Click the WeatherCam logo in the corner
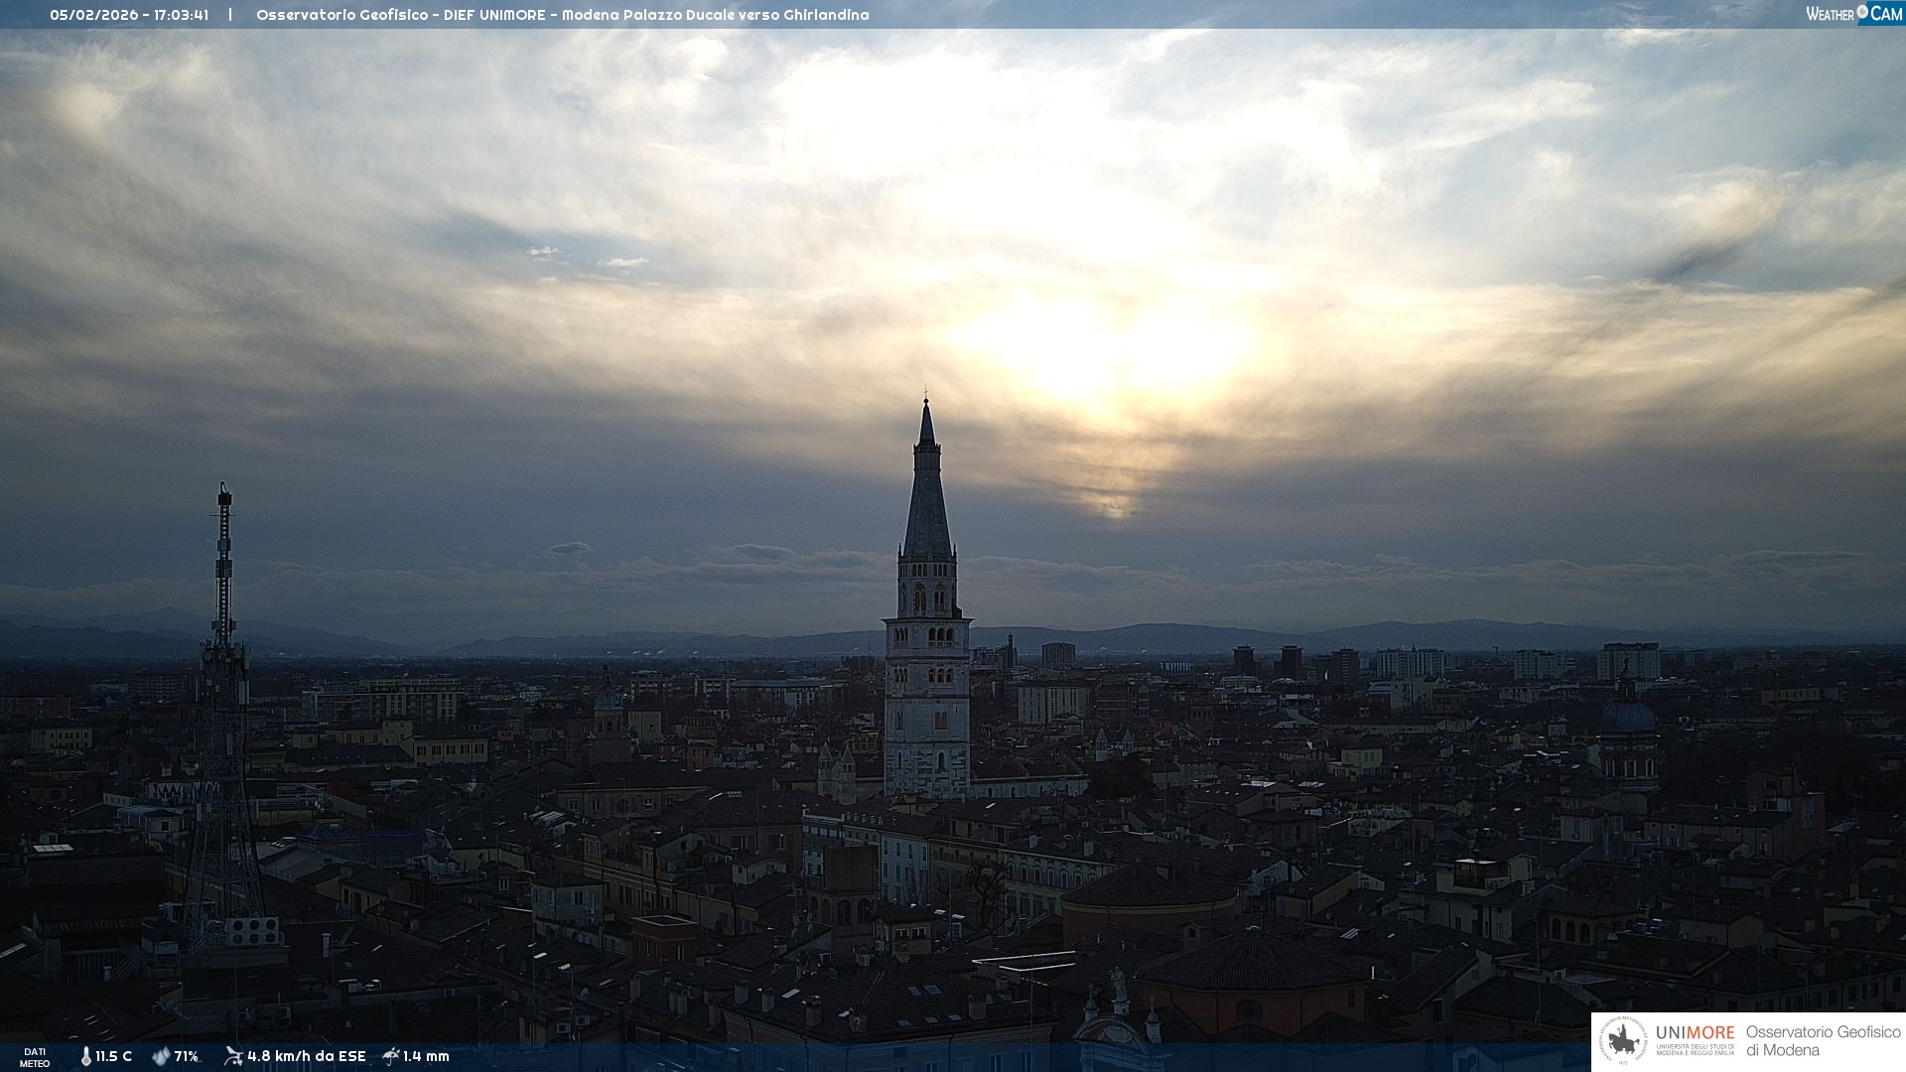 (1853, 13)
